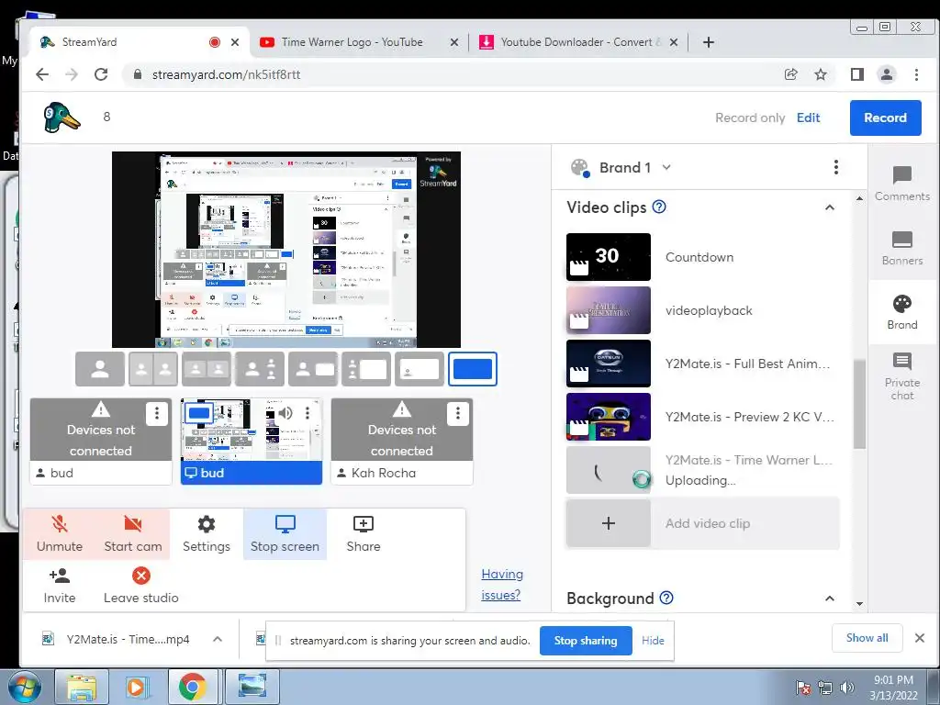Open Banners panel in sidebar
This screenshot has height=705, width=940.
(x=901, y=248)
